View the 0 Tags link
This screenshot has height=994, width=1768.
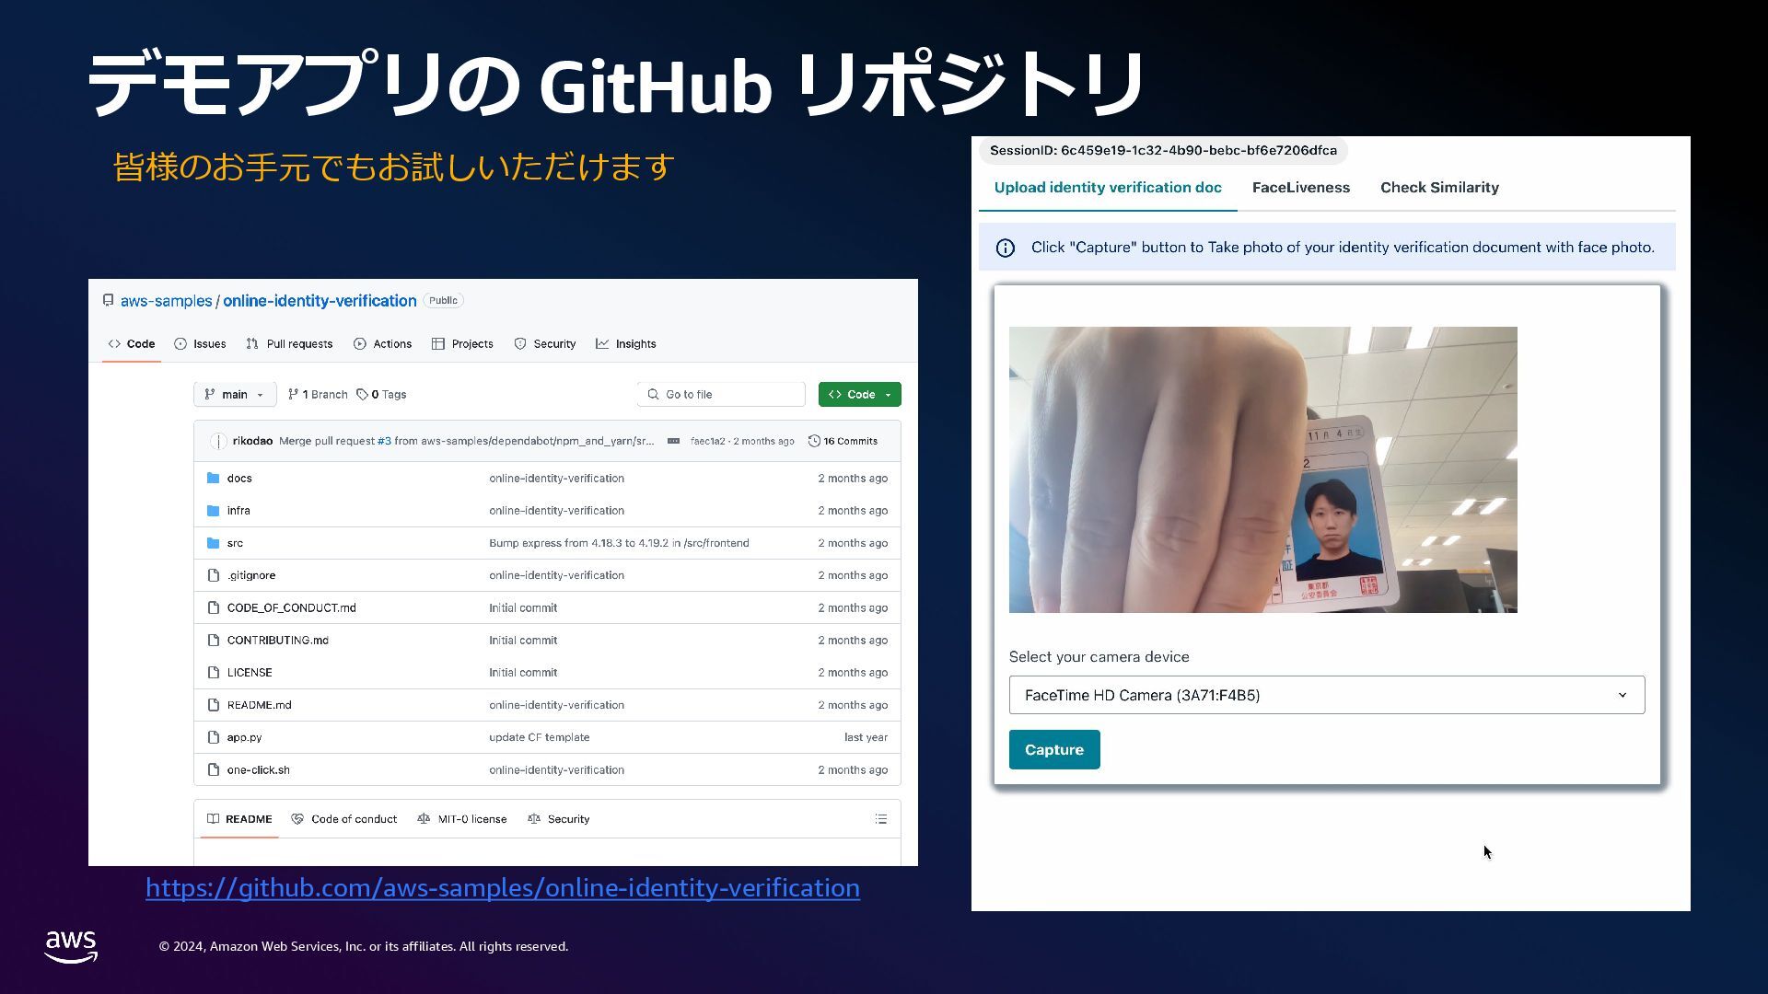(x=381, y=395)
